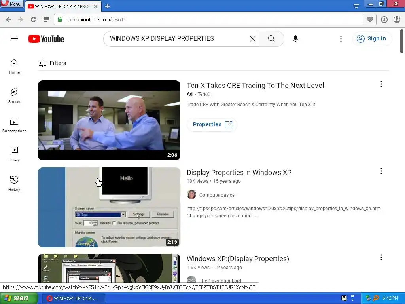Open History in the sidebar
The width and height of the screenshot is (405, 304).
point(14,184)
